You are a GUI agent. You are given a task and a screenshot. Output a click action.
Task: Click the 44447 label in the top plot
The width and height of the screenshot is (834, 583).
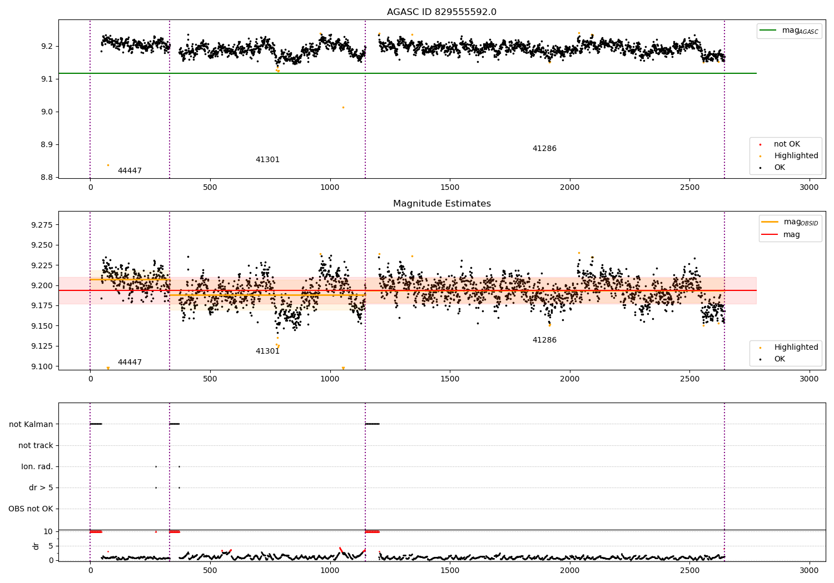(130, 171)
